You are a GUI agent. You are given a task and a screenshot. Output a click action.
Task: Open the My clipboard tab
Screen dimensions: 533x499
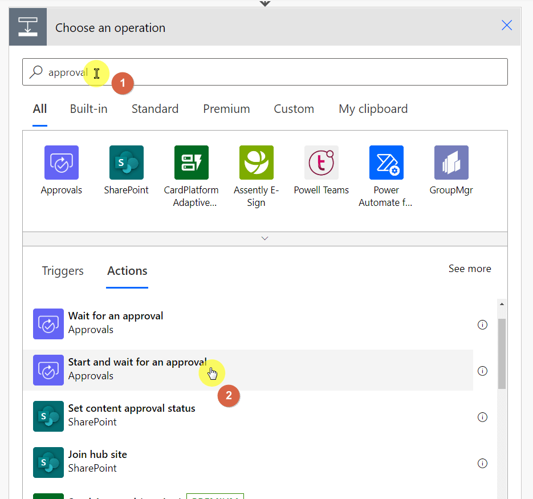[373, 109]
